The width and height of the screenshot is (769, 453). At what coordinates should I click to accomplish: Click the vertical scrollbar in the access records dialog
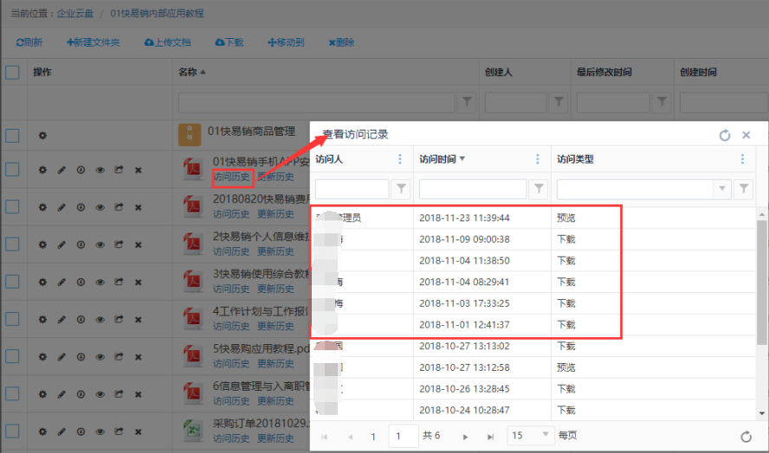[761, 285]
